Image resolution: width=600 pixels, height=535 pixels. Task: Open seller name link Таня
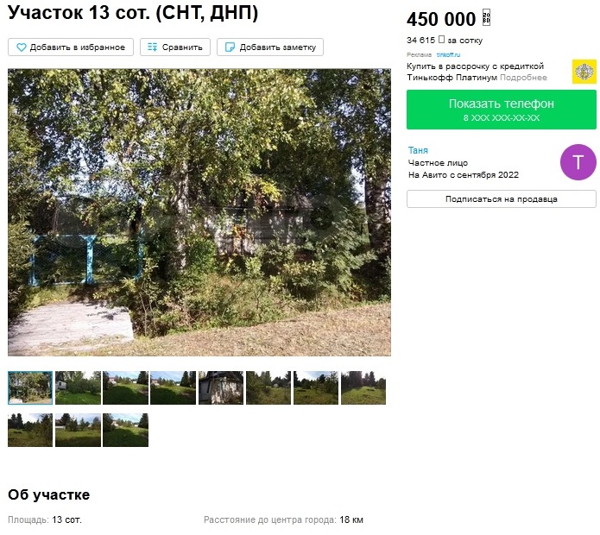(x=418, y=150)
